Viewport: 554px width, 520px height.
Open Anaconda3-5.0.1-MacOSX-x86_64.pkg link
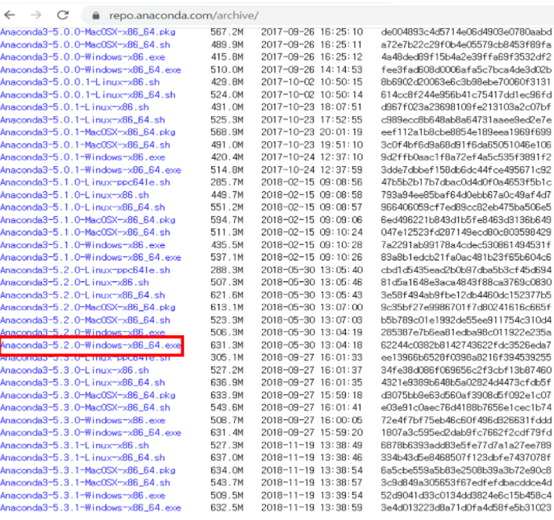[x=88, y=132]
